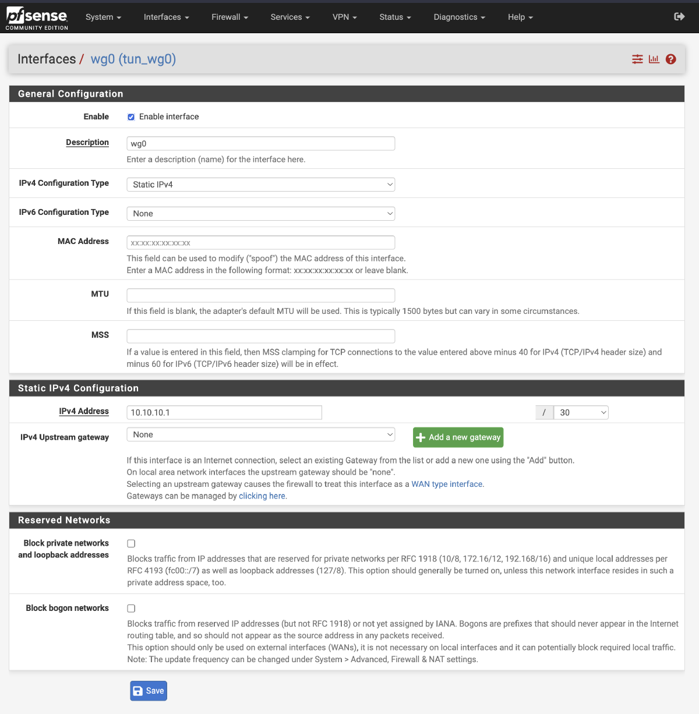This screenshot has width=699, height=714.
Task: Enable the Block bogon networks option
Action: (x=130, y=608)
